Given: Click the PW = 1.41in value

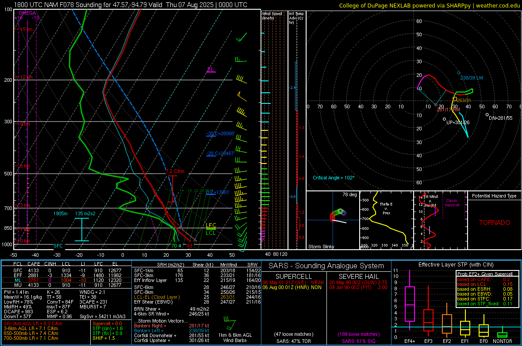Looking at the screenshot, I should [x=16, y=292].
